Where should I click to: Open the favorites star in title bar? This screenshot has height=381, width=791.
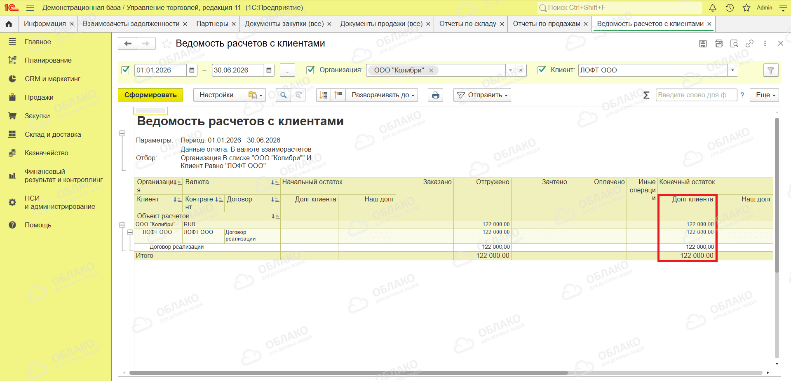coord(746,8)
